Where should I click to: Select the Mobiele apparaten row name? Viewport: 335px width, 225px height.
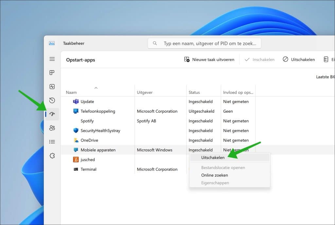98,150
